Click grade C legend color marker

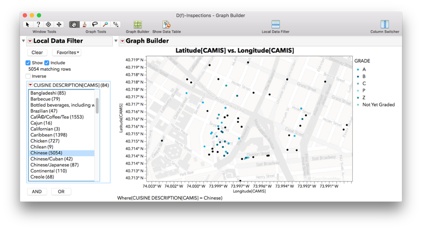click(x=358, y=83)
